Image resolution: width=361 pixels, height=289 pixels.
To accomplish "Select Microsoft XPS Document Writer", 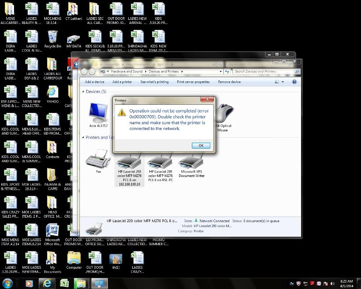I will (191, 166).
